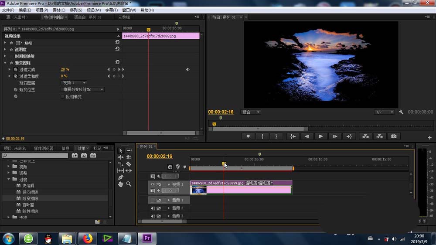Switch to the 媒体浏览器 tab

(x=44, y=148)
